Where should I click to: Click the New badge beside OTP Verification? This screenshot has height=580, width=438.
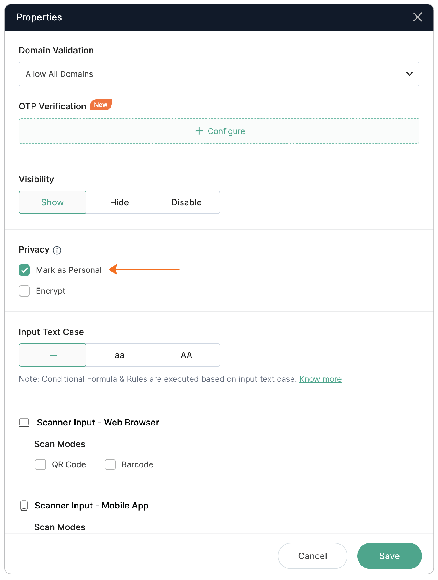pos(101,105)
